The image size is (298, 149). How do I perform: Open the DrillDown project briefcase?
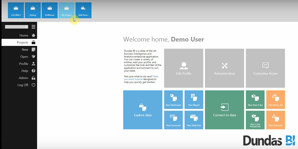[x=50, y=10]
